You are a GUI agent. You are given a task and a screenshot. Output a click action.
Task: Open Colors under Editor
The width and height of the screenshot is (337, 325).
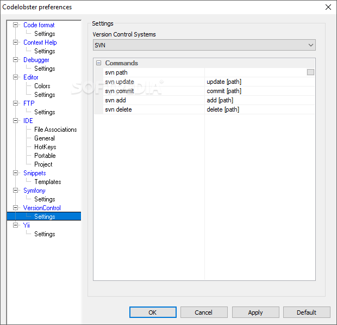pyautogui.click(x=42, y=86)
